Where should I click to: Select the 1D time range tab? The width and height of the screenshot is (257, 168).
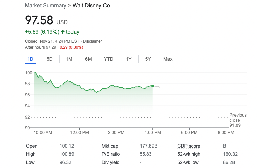(30, 59)
